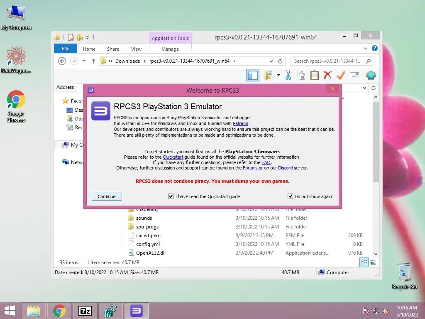425x319 pixels.
Task: Open File Explorer from the taskbar
Action: [34, 311]
